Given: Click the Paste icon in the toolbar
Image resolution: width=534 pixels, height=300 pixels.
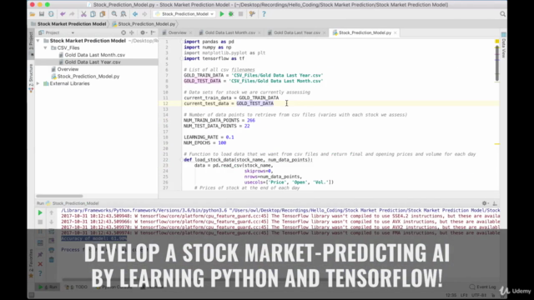Looking at the screenshot, I should pyautogui.click(x=102, y=14).
